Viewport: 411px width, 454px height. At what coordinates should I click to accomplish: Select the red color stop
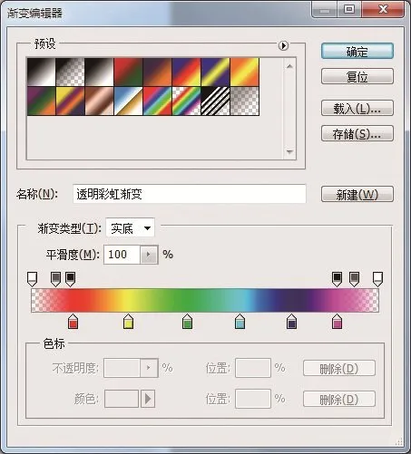tap(73, 321)
